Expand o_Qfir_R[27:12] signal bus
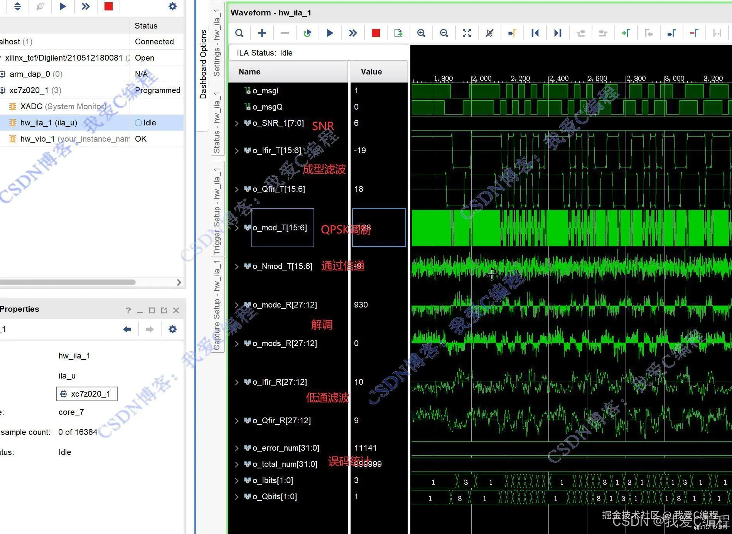The width and height of the screenshot is (732, 534). tap(236, 421)
